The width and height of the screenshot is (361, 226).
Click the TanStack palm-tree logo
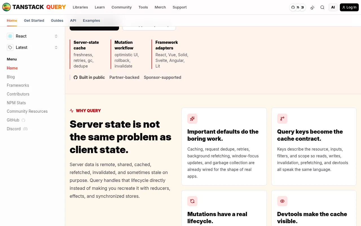tap(6, 7)
